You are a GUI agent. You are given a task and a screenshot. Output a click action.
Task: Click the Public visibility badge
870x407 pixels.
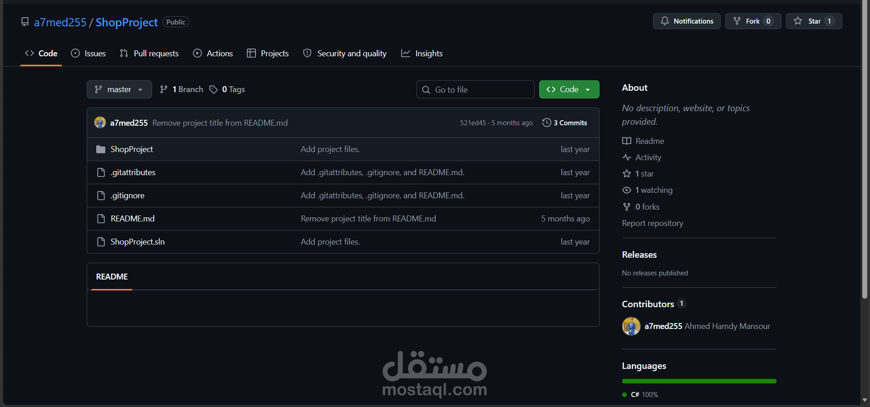176,22
